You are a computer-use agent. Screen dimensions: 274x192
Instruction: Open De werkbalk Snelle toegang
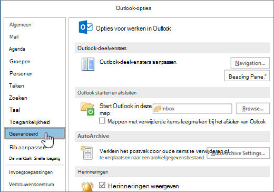[x=35, y=158]
